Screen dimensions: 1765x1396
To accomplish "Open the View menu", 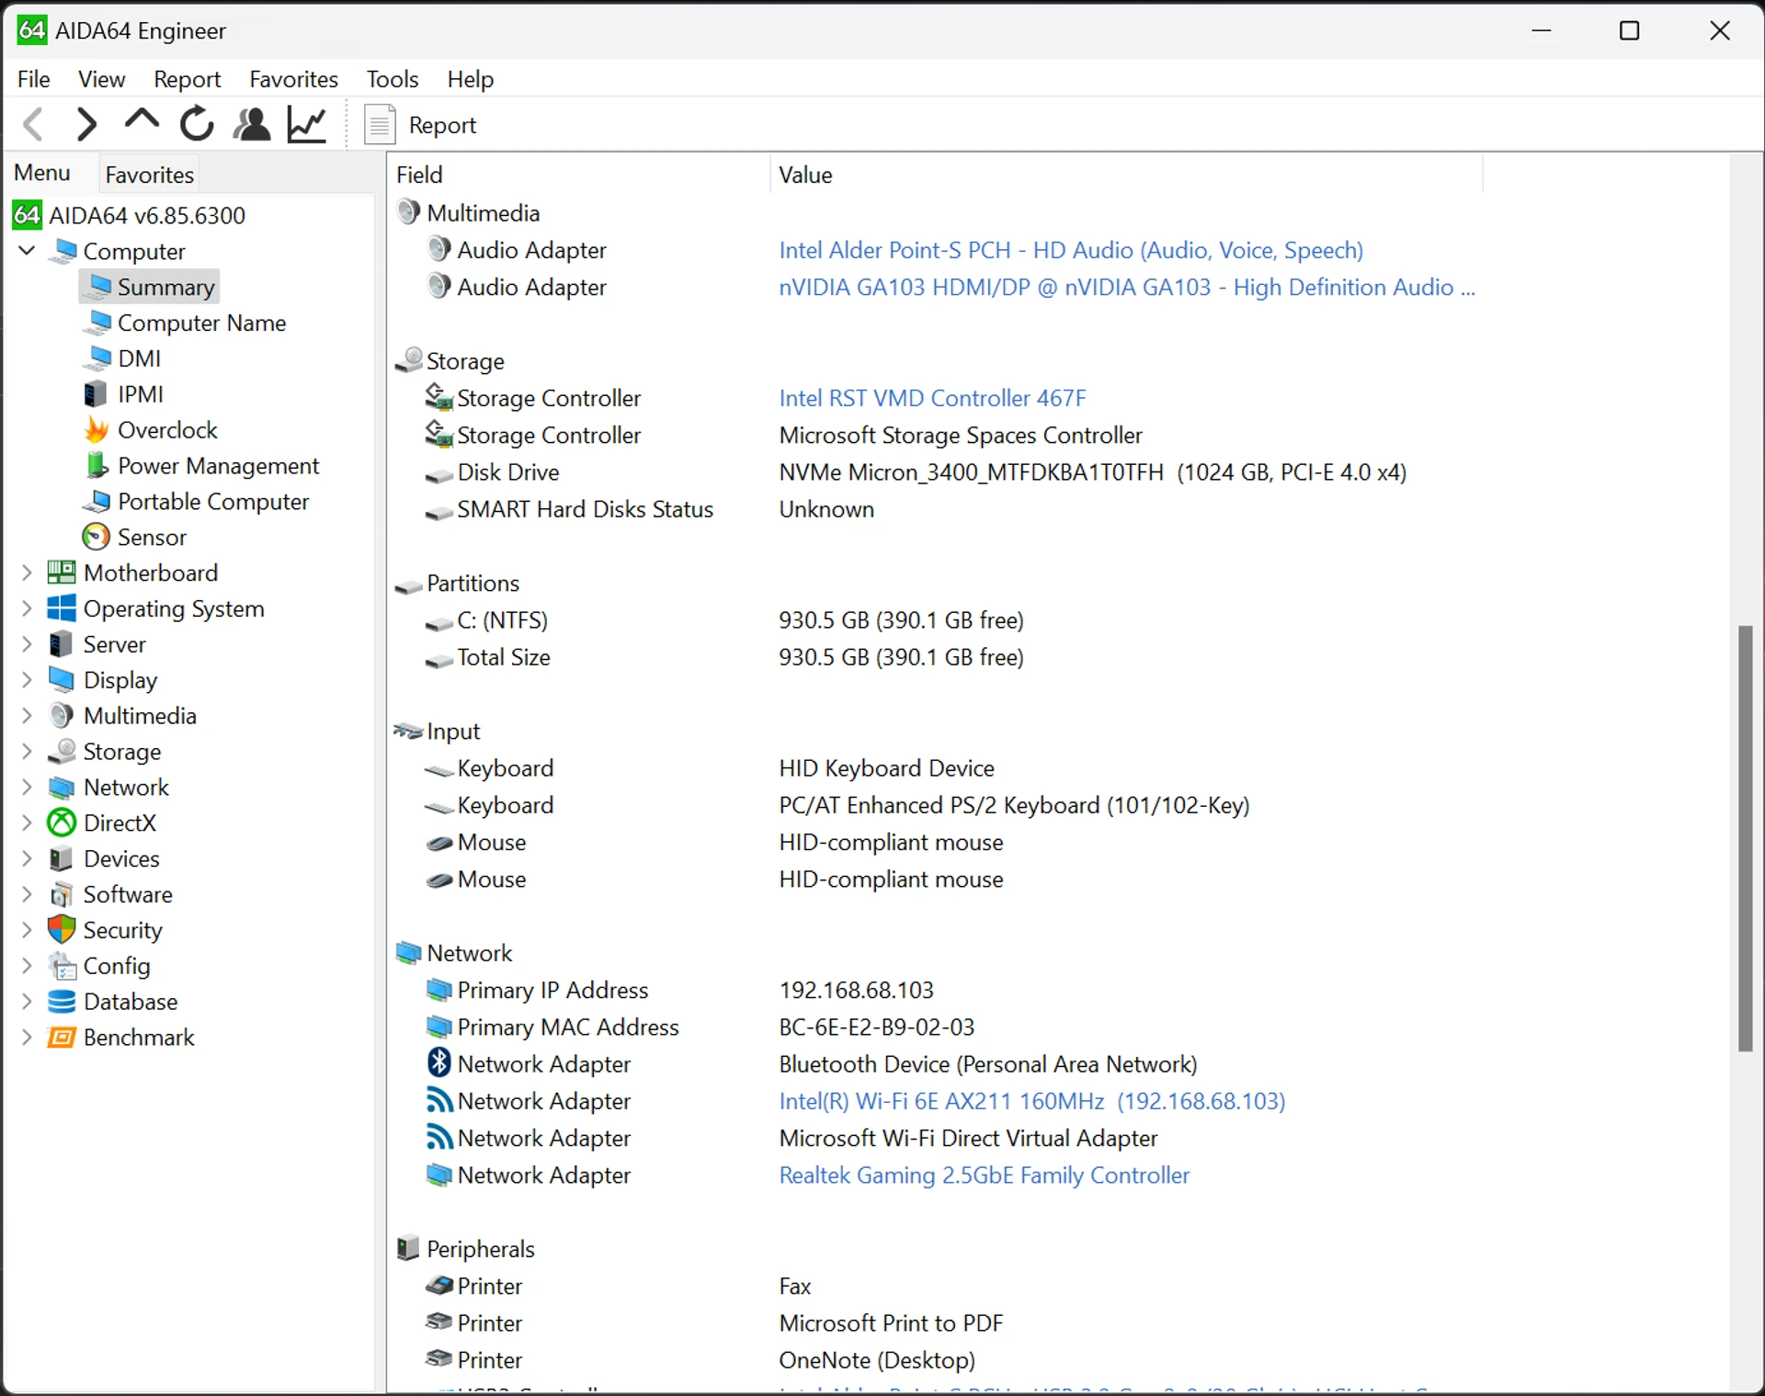I will [x=101, y=79].
